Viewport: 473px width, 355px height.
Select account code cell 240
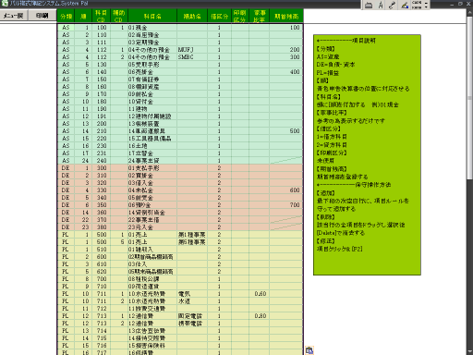101,161
